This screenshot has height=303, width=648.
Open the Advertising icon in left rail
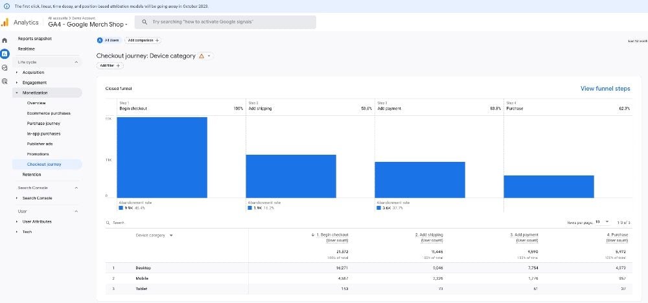(5, 82)
